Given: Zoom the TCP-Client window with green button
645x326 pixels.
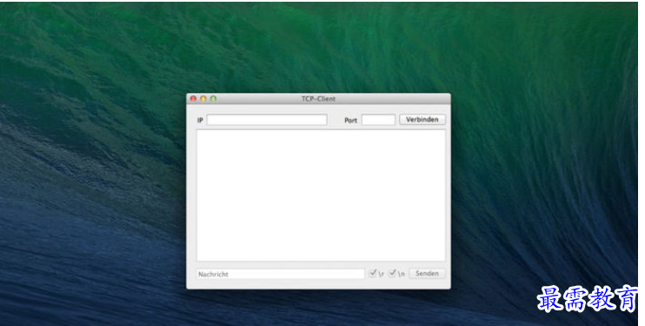Looking at the screenshot, I should click(x=213, y=99).
